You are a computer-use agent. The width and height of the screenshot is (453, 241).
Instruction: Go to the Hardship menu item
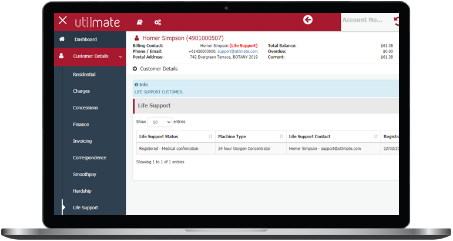coord(82,191)
